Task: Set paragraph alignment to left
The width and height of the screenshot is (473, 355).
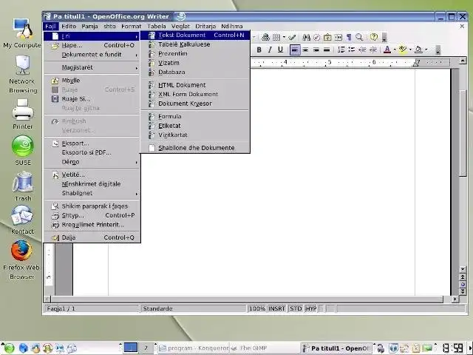Action: coord(295,50)
